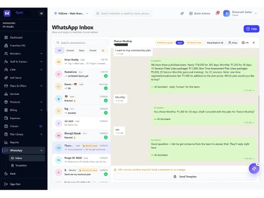Click Assign button
264x198 pixels.
click(233, 43)
